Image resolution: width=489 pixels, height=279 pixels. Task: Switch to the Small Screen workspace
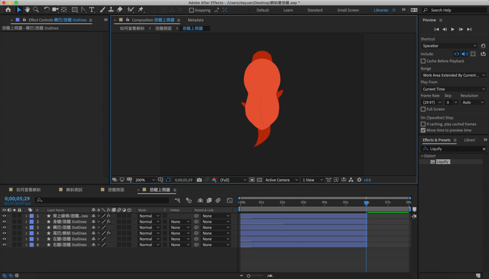(x=348, y=10)
